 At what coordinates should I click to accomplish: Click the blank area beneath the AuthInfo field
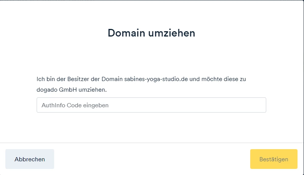(151, 127)
